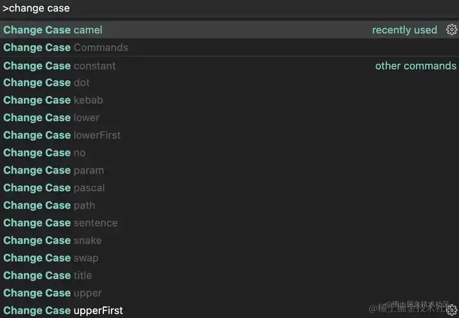459x318 pixels.
Task: Apply Change Case sentence
Action: click(x=229, y=223)
